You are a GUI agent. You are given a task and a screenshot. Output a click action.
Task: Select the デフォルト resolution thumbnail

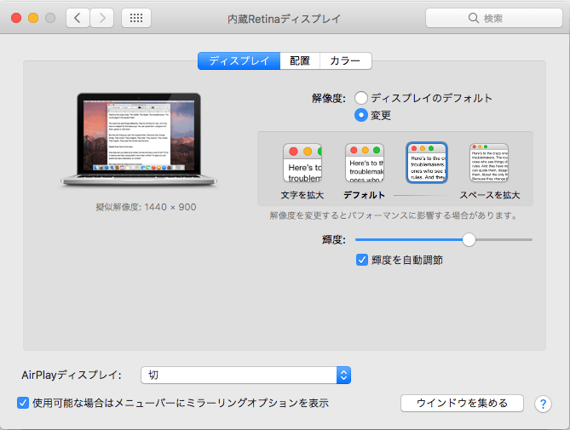coord(365,163)
